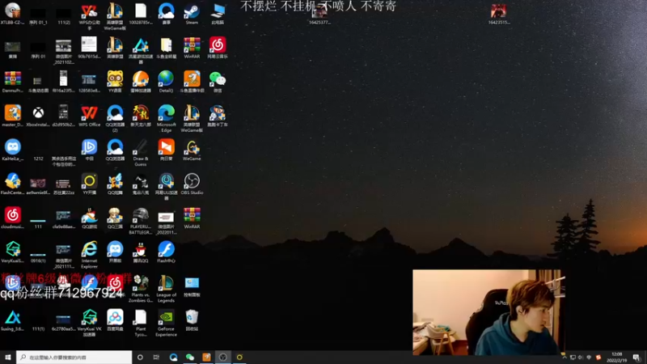Select the Xbox Install icon
The width and height of the screenshot is (647, 364).
coord(38,116)
